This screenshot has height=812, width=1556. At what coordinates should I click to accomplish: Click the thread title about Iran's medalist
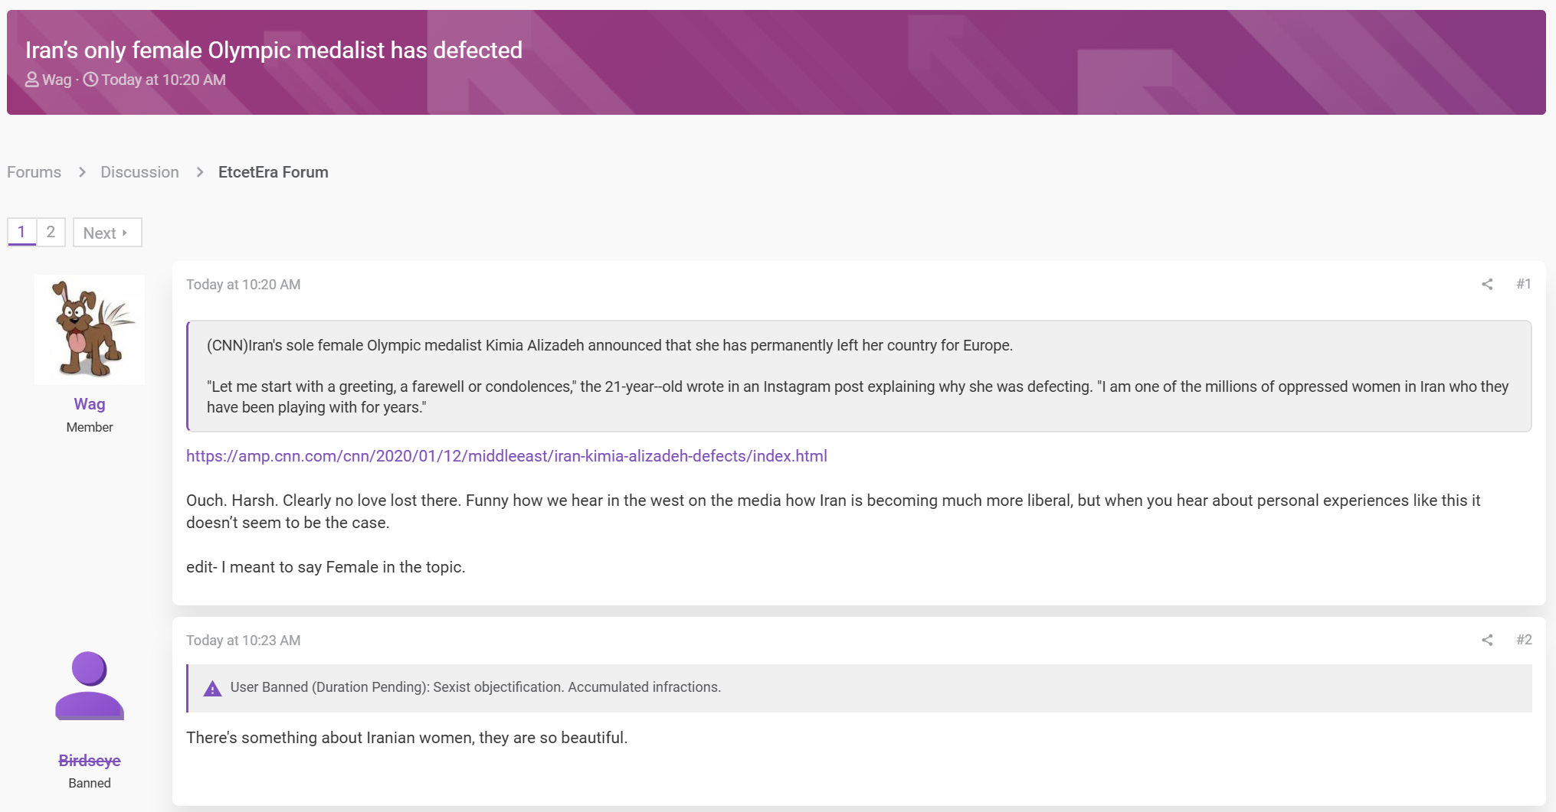coord(274,50)
